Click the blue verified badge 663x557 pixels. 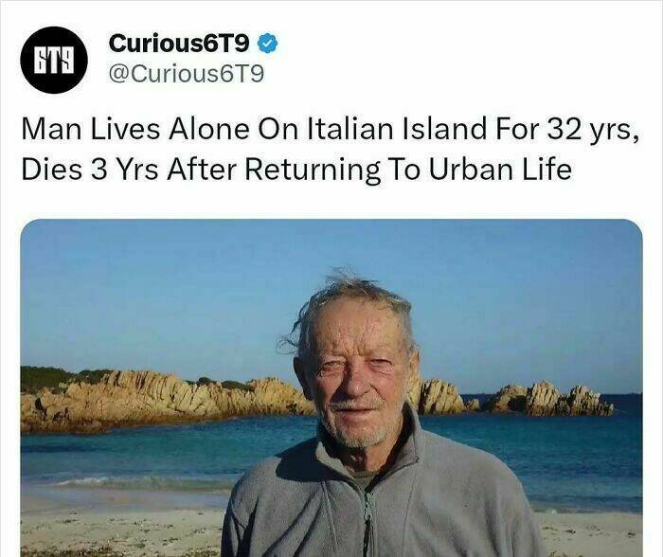tap(267, 44)
